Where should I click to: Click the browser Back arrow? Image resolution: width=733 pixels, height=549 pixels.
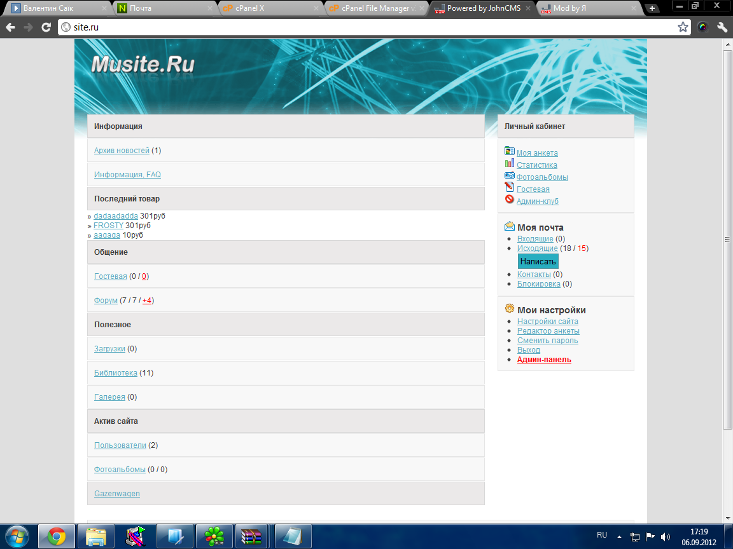(10, 27)
